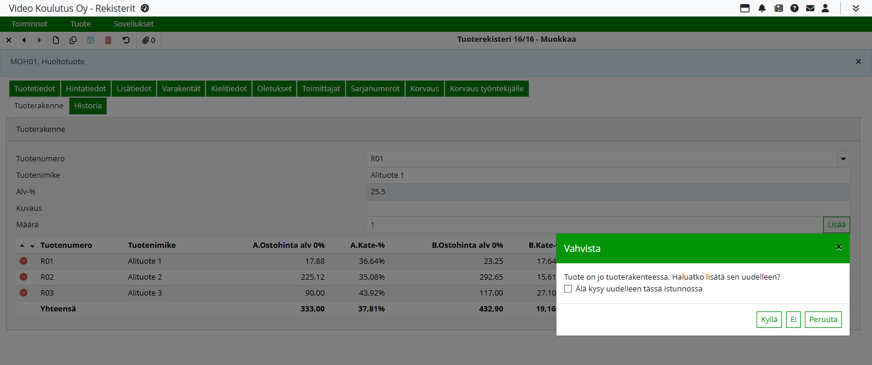Open the help question mark icon
872x365 pixels.
click(x=794, y=8)
